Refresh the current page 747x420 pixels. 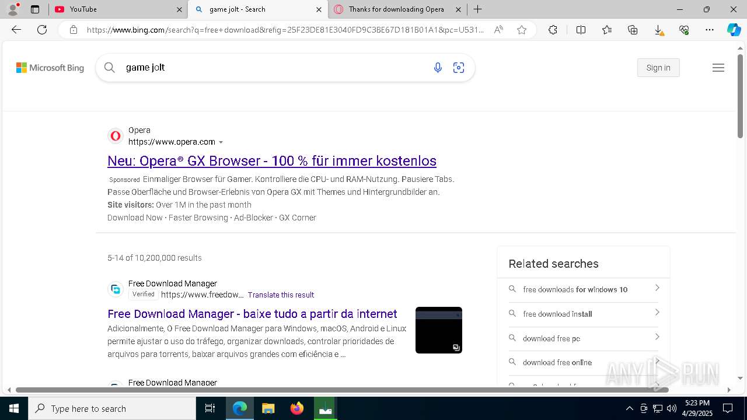pyautogui.click(x=42, y=30)
